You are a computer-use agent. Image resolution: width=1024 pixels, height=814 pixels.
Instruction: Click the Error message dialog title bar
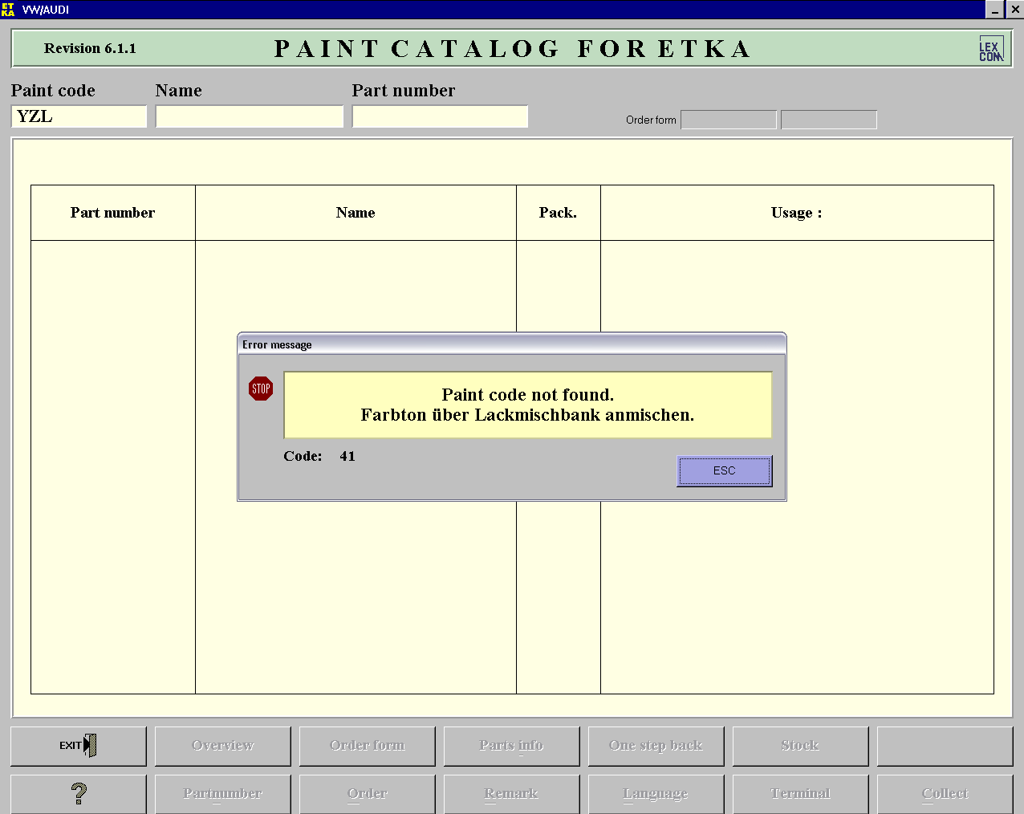(x=512, y=344)
